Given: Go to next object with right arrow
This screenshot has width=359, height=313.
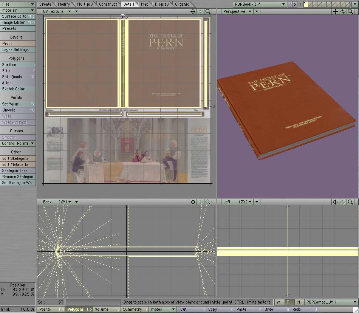Looking at the screenshot, I should pyautogui.click(x=295, y=4).
